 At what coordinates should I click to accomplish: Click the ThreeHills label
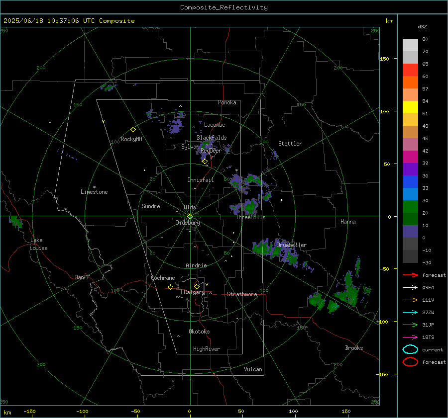coord(250,217)
